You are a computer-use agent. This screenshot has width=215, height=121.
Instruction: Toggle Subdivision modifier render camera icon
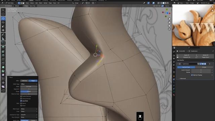205,64
